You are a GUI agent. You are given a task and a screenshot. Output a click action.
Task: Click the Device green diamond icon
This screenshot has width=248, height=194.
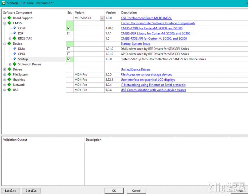9,43
